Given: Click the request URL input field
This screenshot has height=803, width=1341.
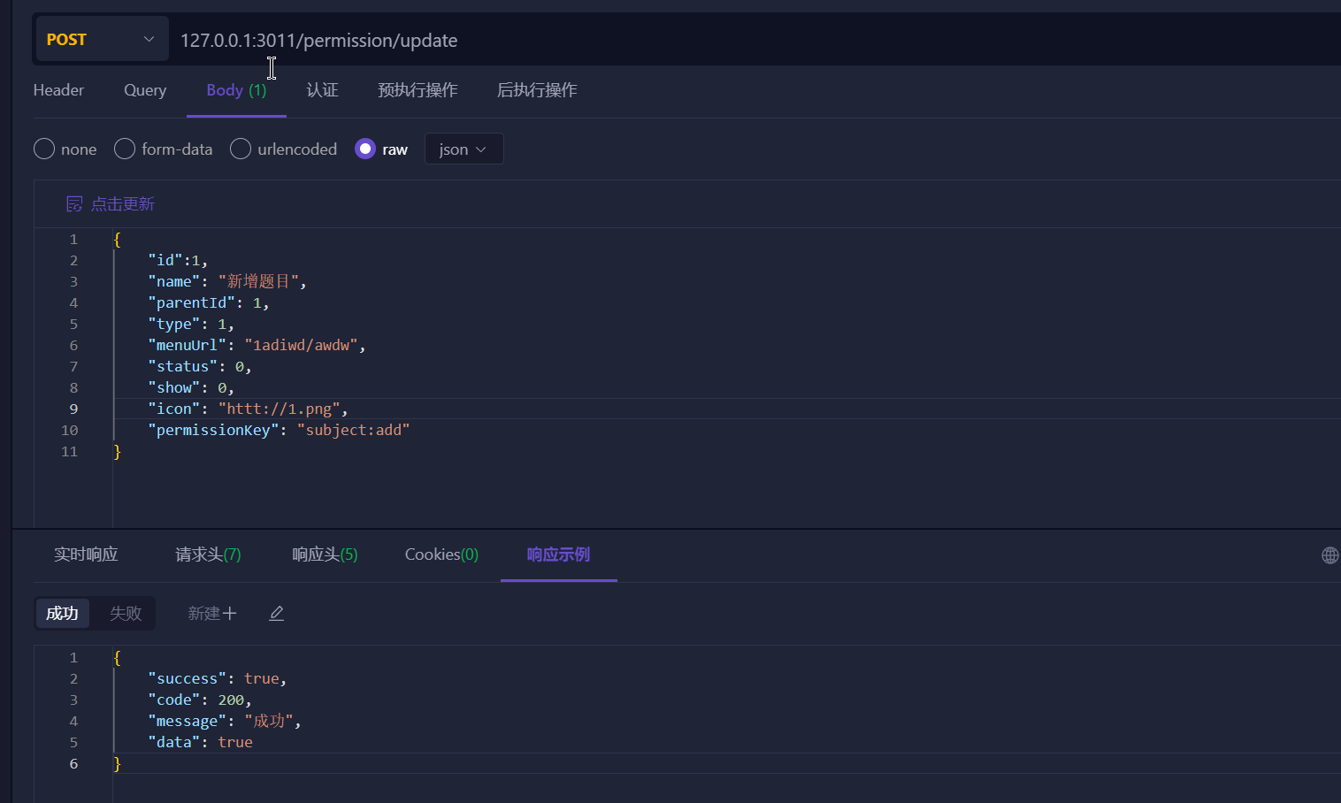Looking at the screenshot, I should [756, 41].
